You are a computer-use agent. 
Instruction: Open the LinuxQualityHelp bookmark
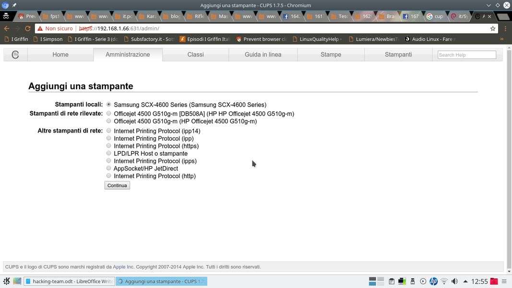pyautogui.click(x=317, y=39)
